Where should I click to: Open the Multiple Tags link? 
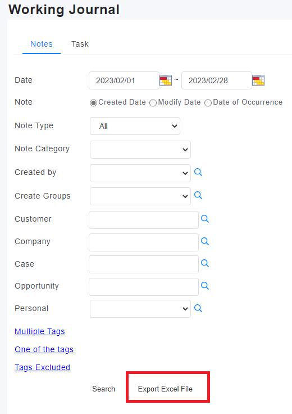point(40,331)
